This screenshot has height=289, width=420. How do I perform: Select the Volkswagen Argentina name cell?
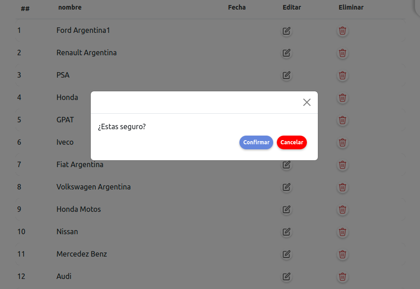[x=93, y=187]
